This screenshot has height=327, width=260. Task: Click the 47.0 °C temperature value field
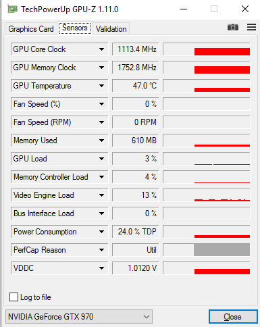pos(136,86)
